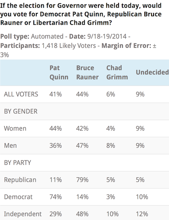Click the Poll type label
This screenshot has height=220, width=169.
15,36
